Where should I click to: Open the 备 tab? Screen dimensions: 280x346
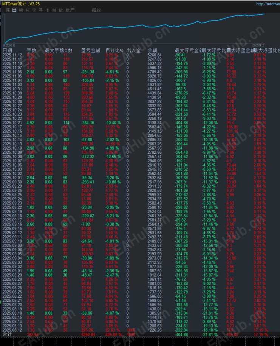(x=61, y=10)
